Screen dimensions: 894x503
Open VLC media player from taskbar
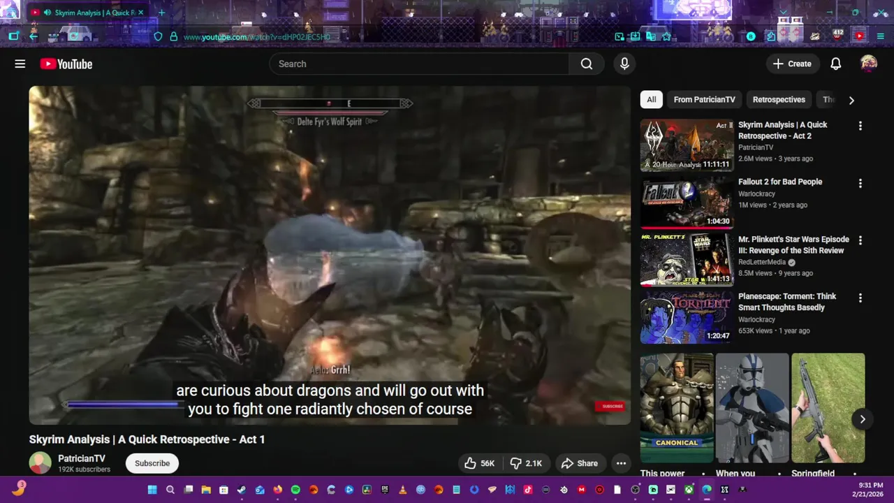[x=402, y=490]
